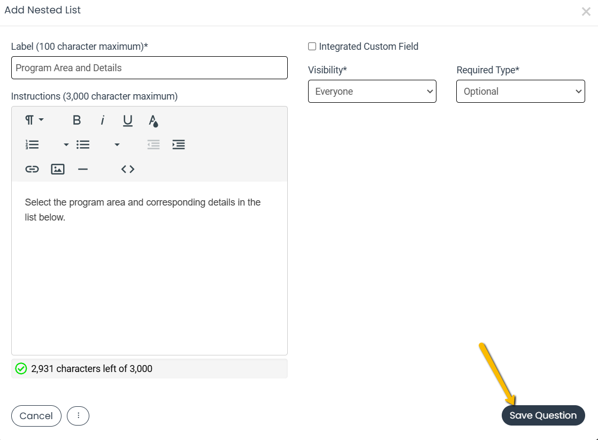Apply underline formatting to the text

click(127, 120)
